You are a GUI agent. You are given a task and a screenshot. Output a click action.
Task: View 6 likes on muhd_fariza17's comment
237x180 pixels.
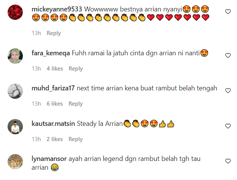click(x=55, y=104)
